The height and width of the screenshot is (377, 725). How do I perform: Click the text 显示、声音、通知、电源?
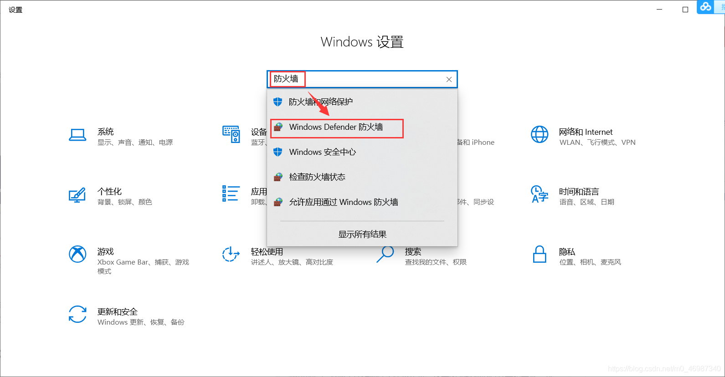coord(135,143)
